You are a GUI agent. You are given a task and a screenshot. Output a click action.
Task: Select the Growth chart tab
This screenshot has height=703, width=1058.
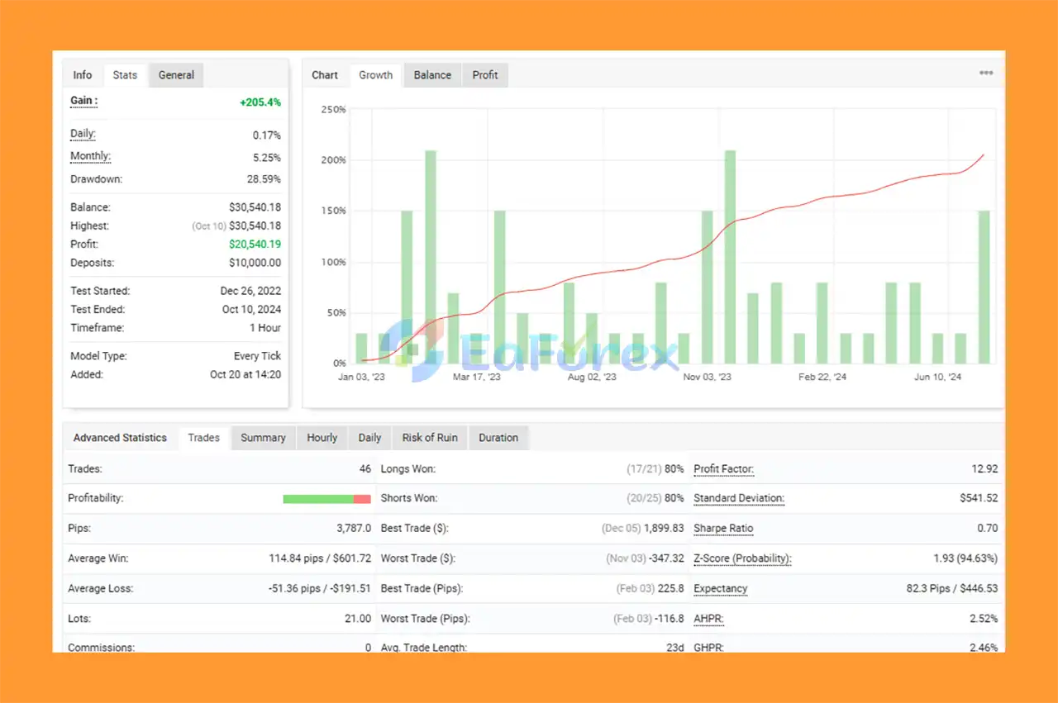(375, 75)
